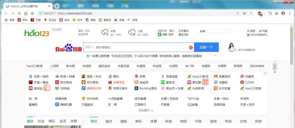The width and height of the screenshot is (295, 128).
Task: Click the undo close arrow icon
Action: coord(270,13)
